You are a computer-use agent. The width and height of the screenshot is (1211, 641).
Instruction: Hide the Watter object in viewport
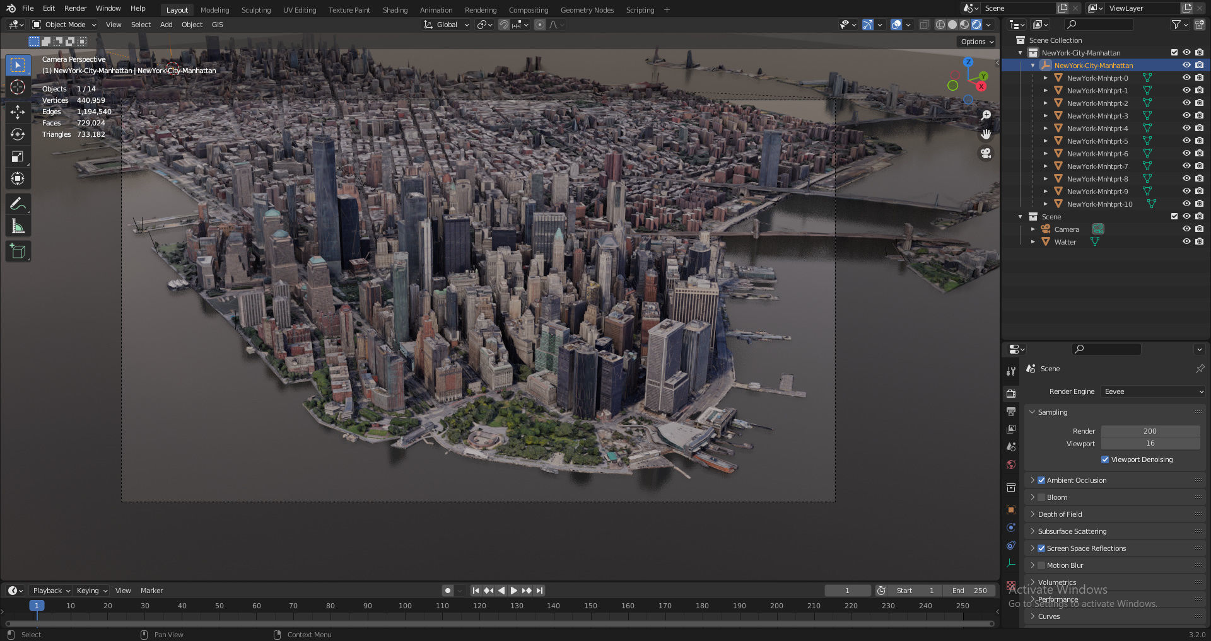(x=1186, y=242)
